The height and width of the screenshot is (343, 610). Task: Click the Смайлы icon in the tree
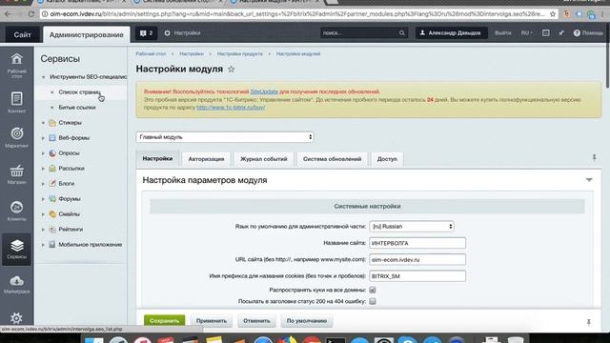52,214
